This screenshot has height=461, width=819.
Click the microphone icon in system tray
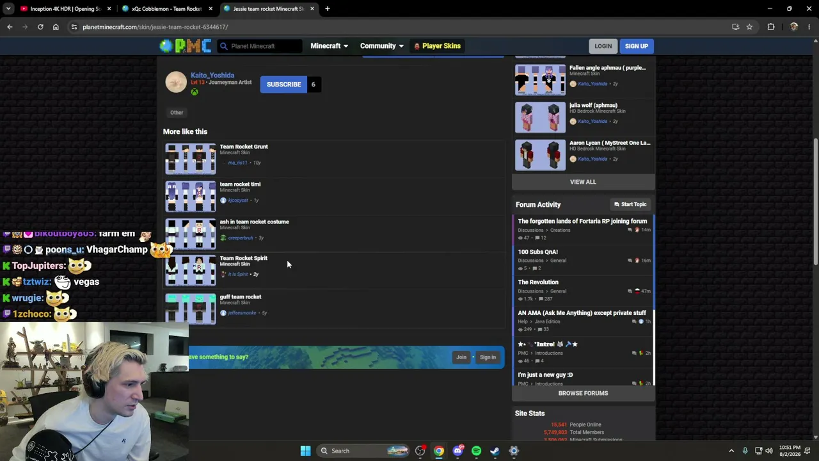(745, 451)
